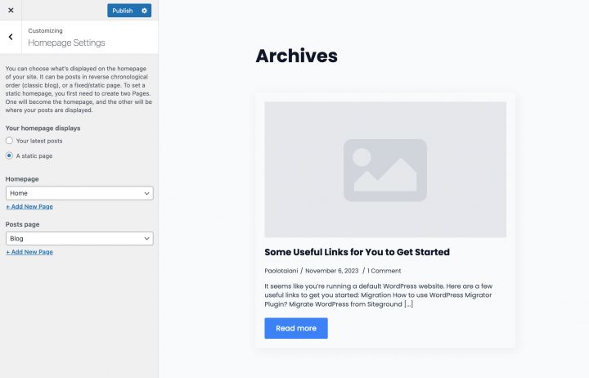The width and height of the screenshot is (589, 378).
Task: Click Add New Page below Homepage dropdown
Action: click(x=29, y=207)
